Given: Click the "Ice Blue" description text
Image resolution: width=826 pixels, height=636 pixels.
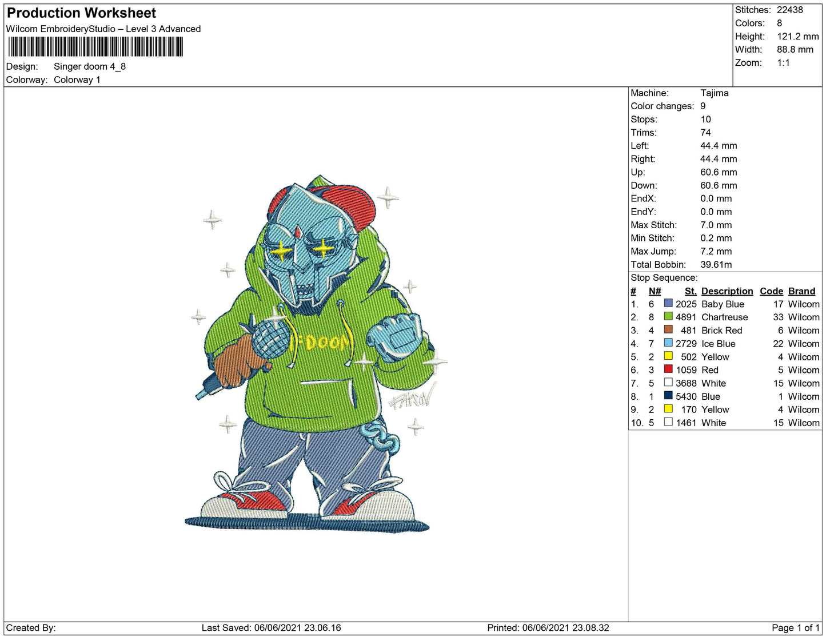Looking at the screenshot, I should click(x=719, y=343).
